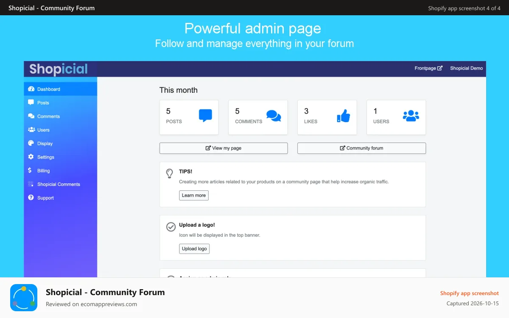
Task: Click the Comments double-bubble sidebar icon
Action: tap(31, 116)
